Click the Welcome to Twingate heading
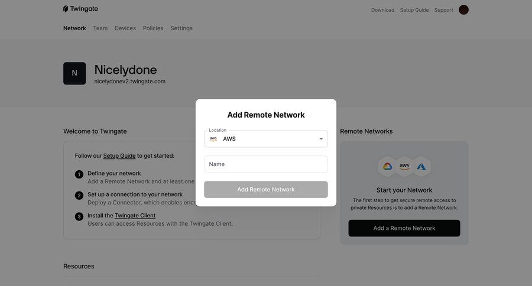This screenshot has width=532, height=286. pos(95,131)
